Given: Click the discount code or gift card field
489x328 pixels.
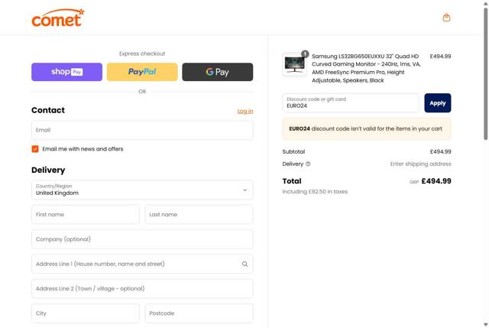Looking at the screenshot, I should point(351,103).
